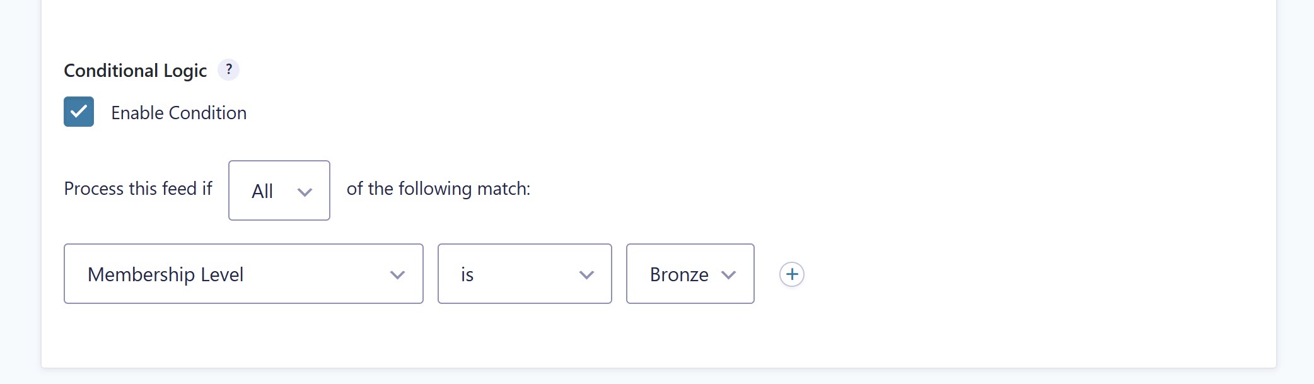Click the chevron arrow beside Membership Level
This screenshot has height=384, width=1314.
point(397,275)
